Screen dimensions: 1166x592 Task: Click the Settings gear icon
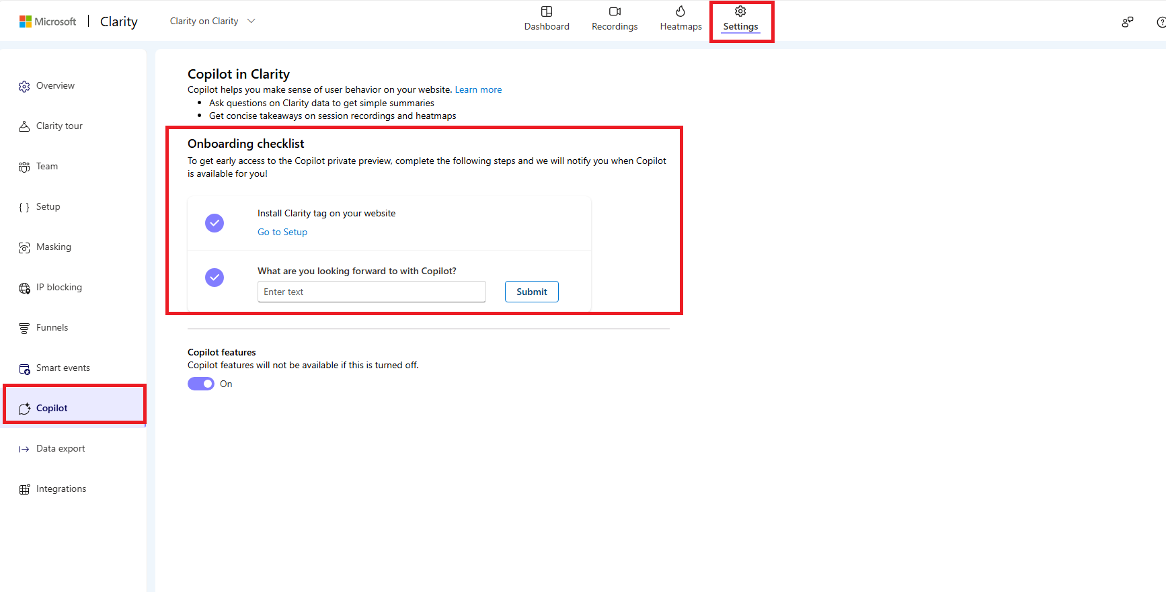[740, 11]
